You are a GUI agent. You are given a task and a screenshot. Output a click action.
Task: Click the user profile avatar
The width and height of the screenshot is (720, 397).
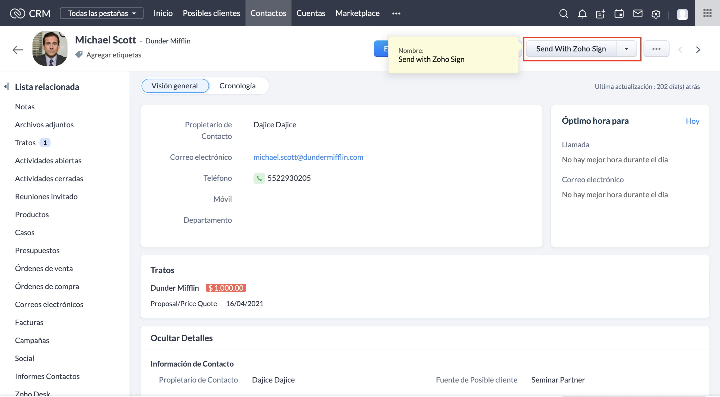coord(682,14)
